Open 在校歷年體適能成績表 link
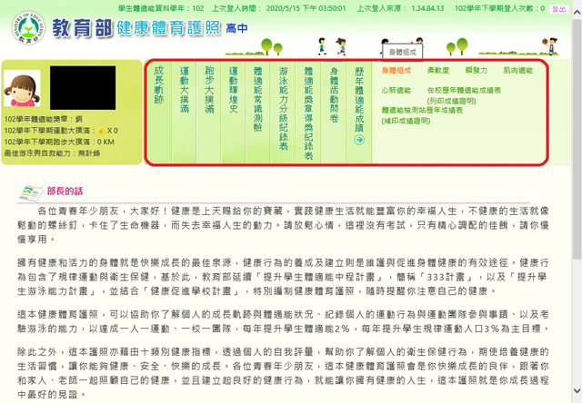 [464, 91]
